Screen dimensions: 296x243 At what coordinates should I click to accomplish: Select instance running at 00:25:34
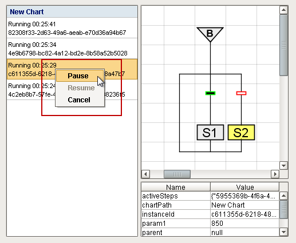point(72,49)
